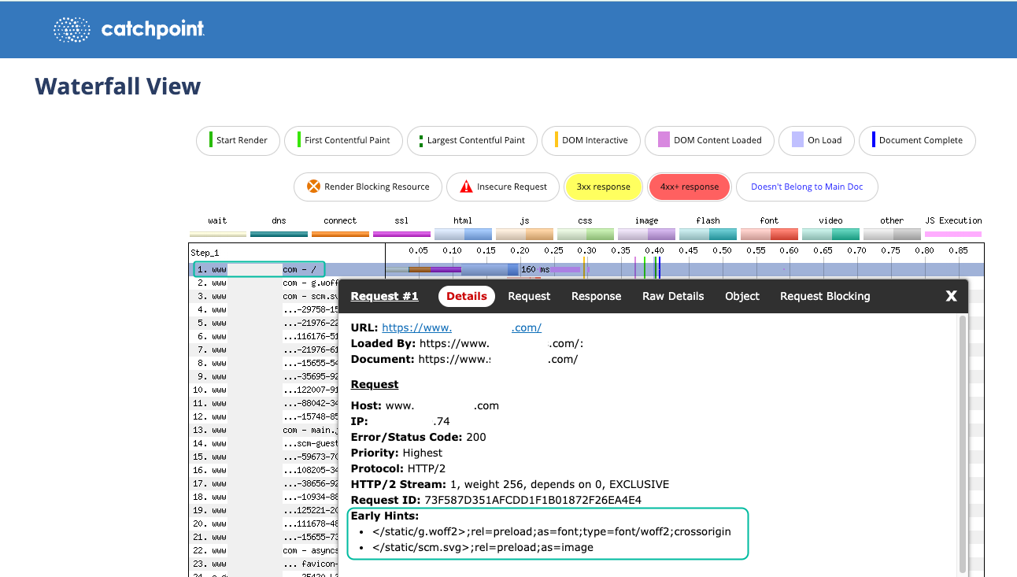Click the dns teal color swatch
1017x577 pixels.
[x=279, y=233]
